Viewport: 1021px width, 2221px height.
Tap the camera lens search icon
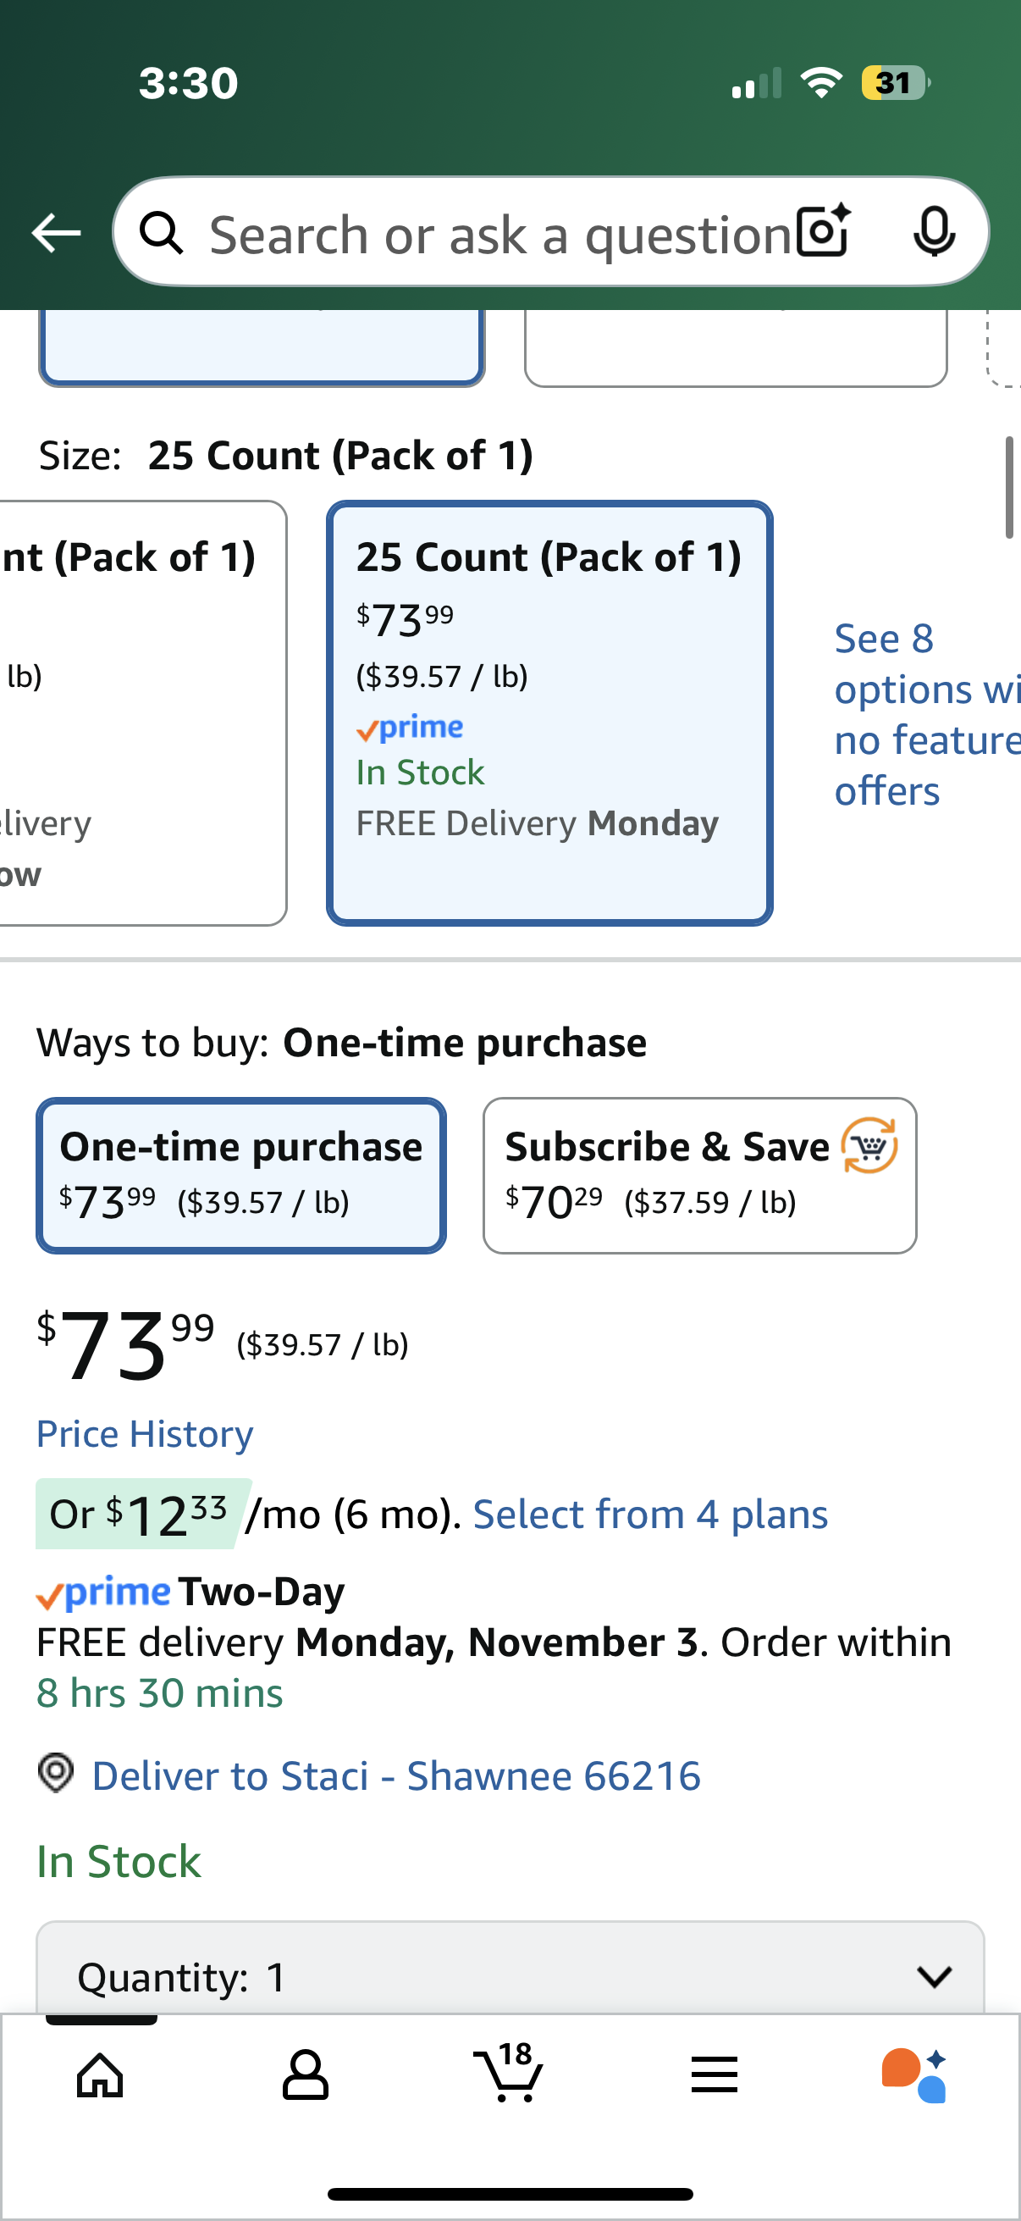tap(823, 232)
